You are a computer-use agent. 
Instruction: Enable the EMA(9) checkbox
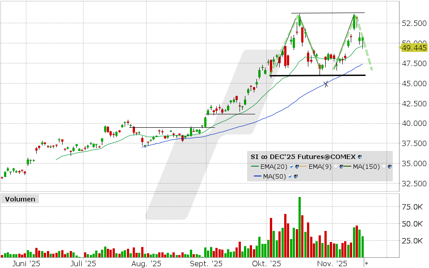coord(336,167)
